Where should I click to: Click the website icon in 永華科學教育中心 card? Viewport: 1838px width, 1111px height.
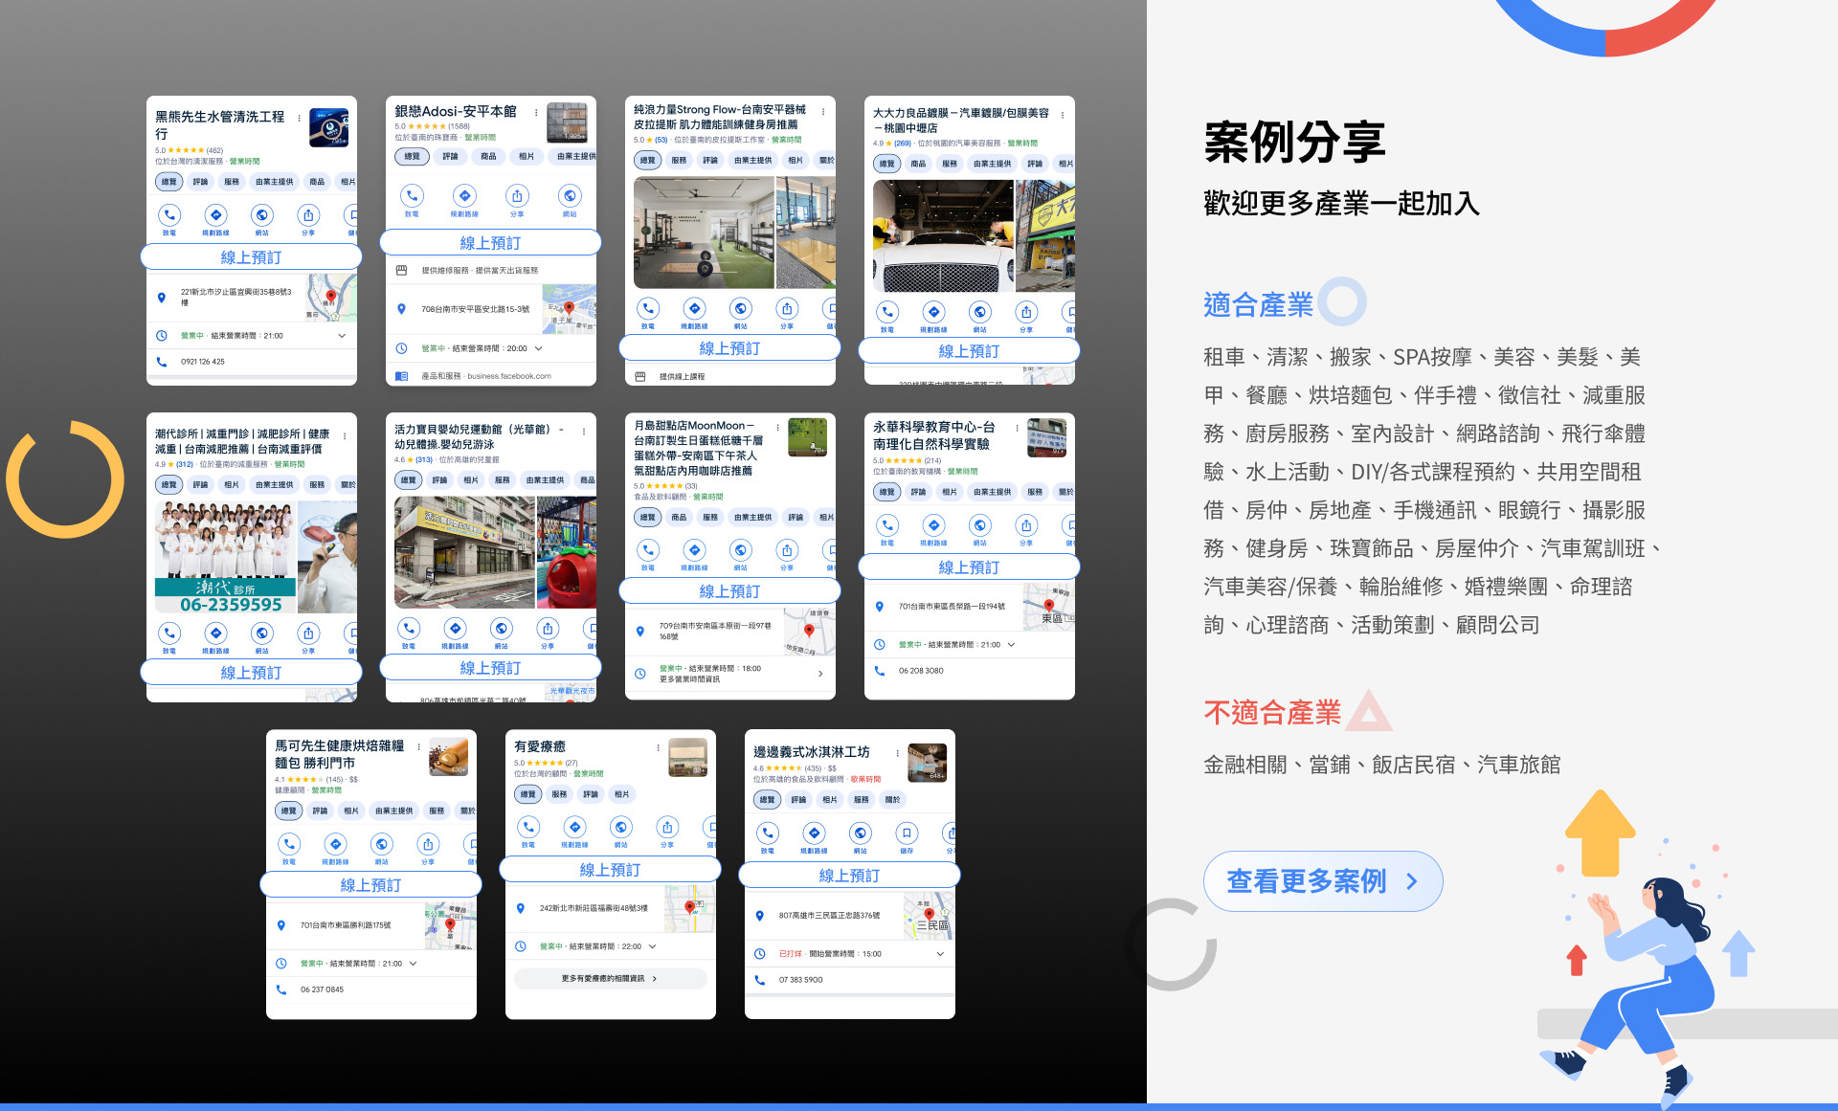[x=979, y=525]
